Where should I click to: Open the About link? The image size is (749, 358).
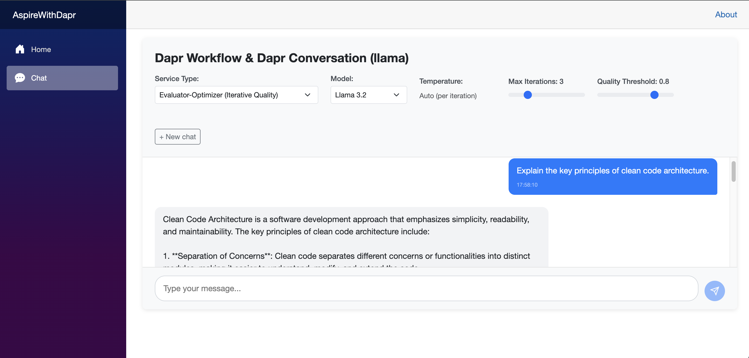[x=726, y=15]
